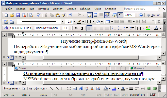Screen dimensions: 167x98
Task: Open the Автофигуры menu
Action: point(38,88)
